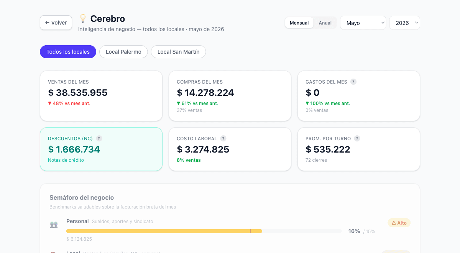The image size is (460, 253).
Task: Select the Local Palermo filter
Action: point(123,52)
